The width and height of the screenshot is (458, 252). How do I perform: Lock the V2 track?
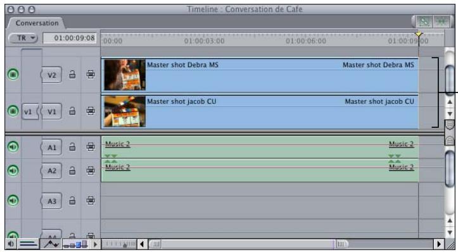click(x=72, y=75)
